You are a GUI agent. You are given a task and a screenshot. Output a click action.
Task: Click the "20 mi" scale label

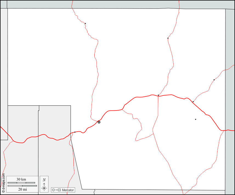(x=22, y=189)
